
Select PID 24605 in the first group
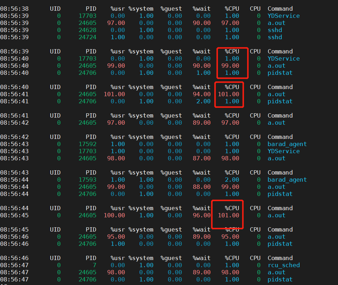pyautogui.click(x=87, y=23)
